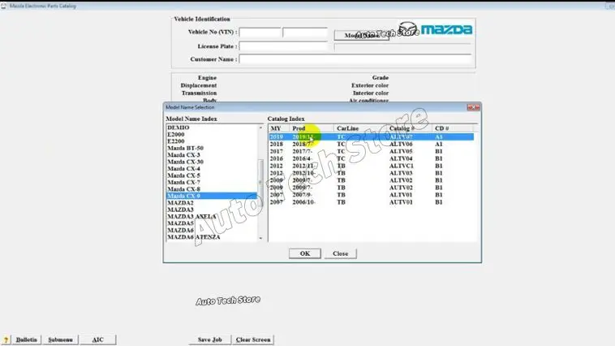Viewport: 615px width, 346px height.
Task: Click model list scroll down arrow
Action: tap(260, 238)
